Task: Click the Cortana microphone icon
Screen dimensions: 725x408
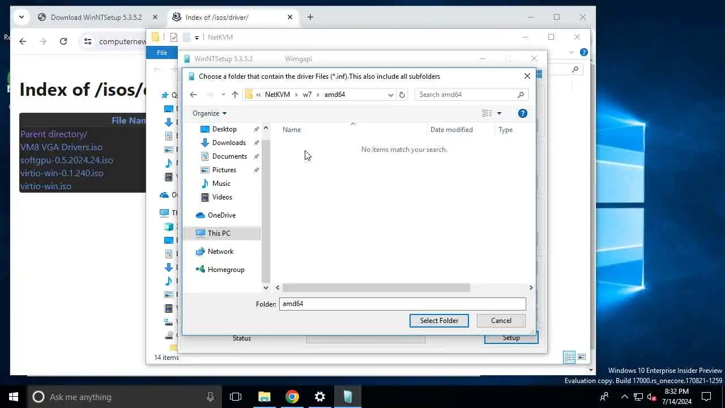Action: pyautogui.click(x=210, y=397)
